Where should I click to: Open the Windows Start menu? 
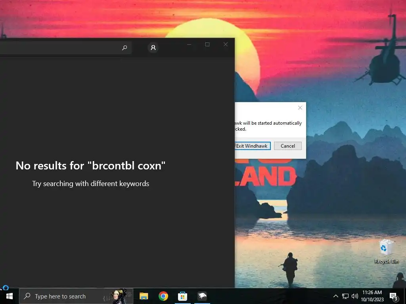10,296
